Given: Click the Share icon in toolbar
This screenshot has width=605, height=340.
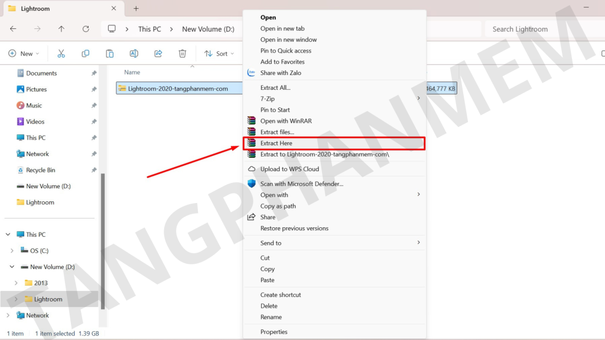Looking at the screenshot, I should pos(158,54).
